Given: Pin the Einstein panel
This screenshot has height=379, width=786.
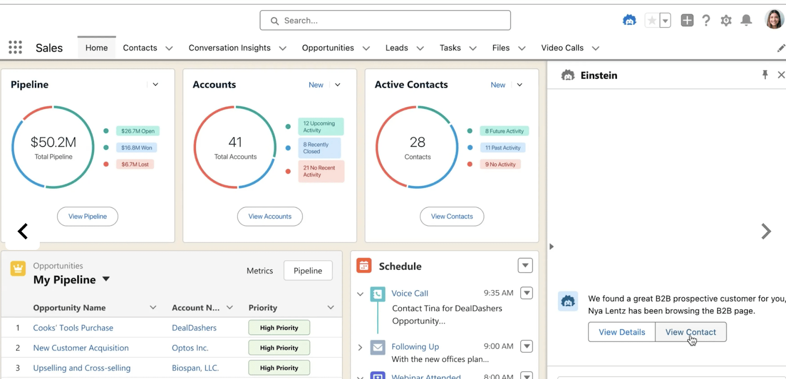Looking at the screenshot, I should point(765,75).
